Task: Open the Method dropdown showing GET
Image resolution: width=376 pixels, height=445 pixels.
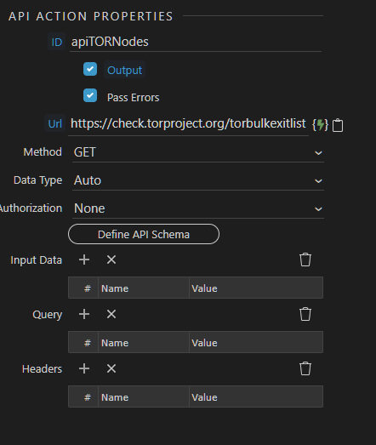Action: click(198, 152)
